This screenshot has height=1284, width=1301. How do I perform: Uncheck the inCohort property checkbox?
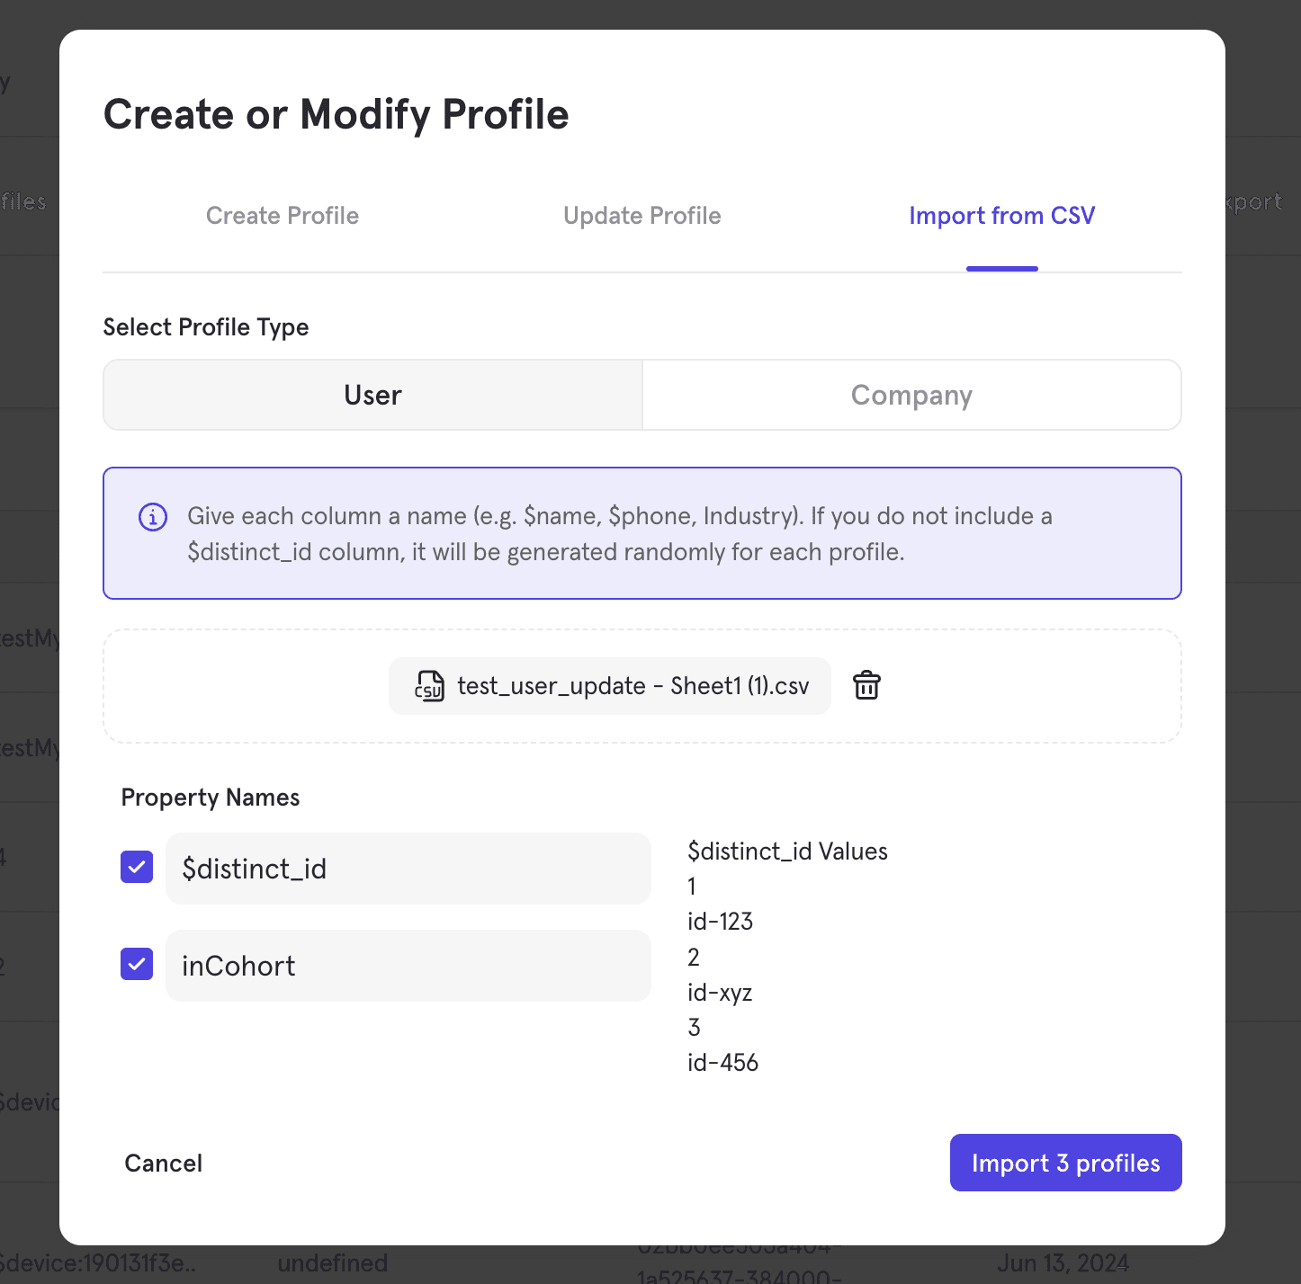click(137, 965)
